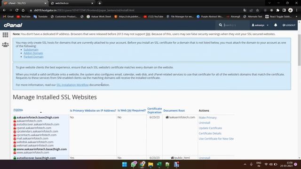Open Excel from taskbar

point(159,164)
